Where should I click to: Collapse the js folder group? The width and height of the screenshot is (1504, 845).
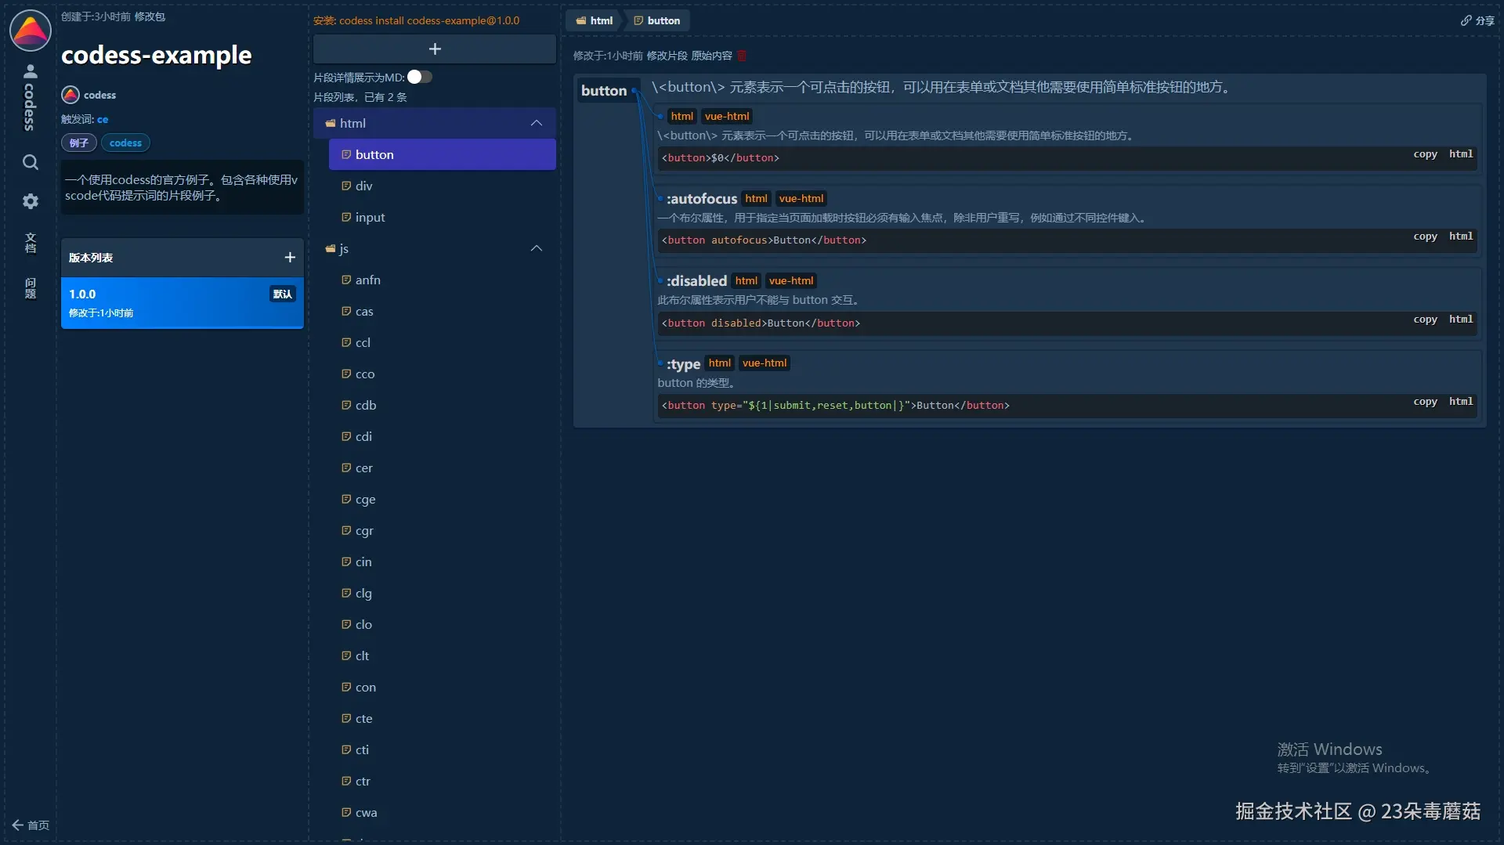537,248
